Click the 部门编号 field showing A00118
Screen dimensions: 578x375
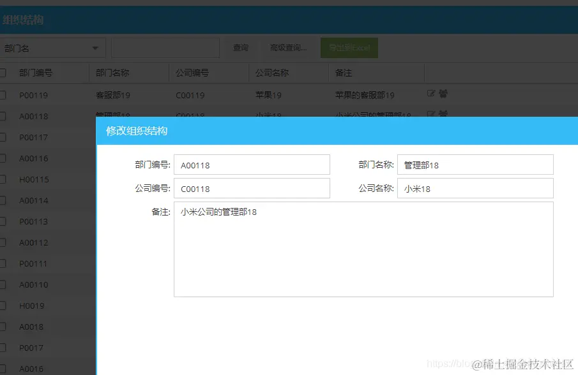click(x=252, y=165)
